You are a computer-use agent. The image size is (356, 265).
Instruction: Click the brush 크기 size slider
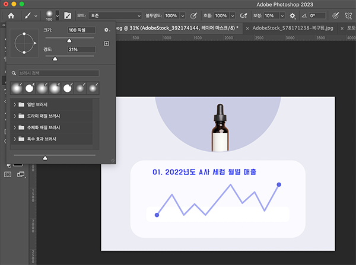tap(69, 39)
